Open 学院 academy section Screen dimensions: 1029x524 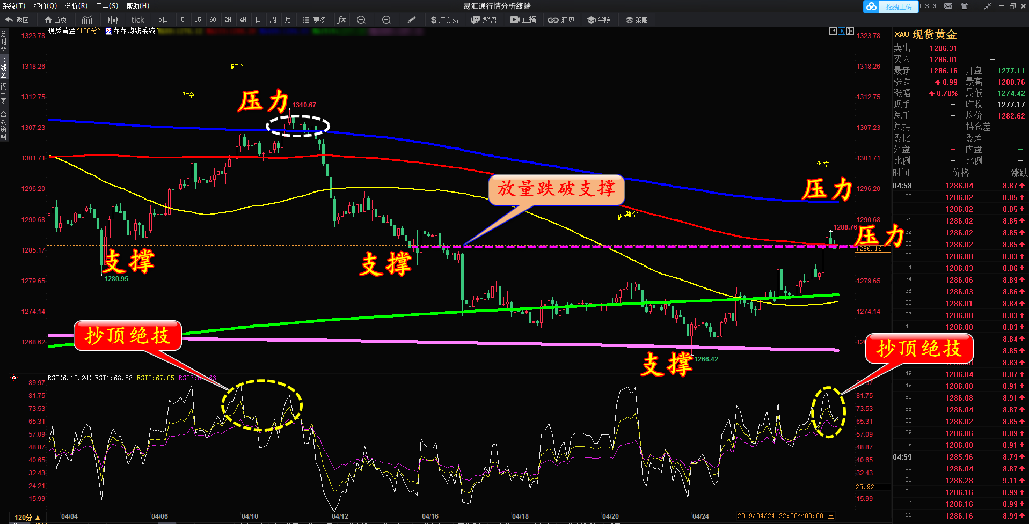click(599, 20)
